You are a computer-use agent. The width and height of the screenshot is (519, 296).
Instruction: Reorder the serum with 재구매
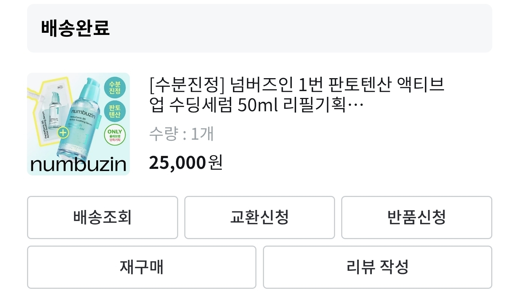pyautogui.click(x=141, y=267)
